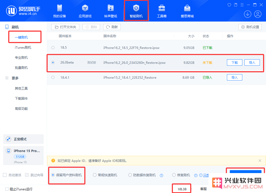Select iTunes刷机 in sidebar
Image resolution: width=266 pixels, height=193 pixels.
point(23,48)
